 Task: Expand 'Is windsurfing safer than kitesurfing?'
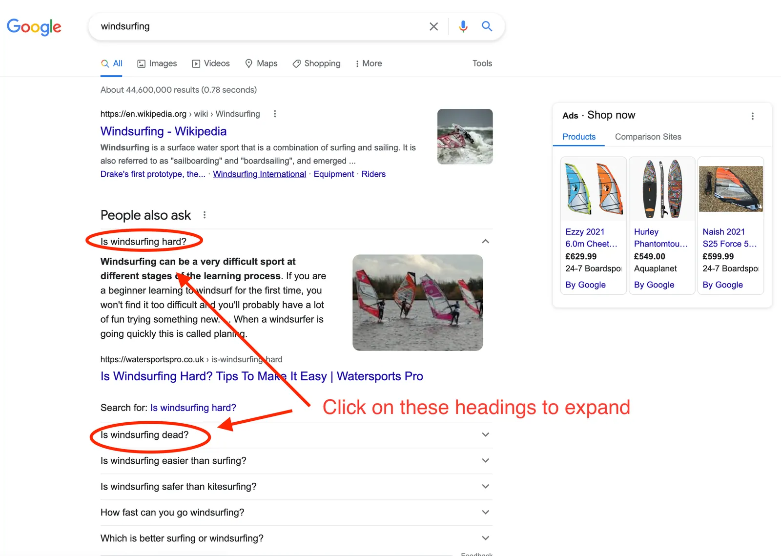click(296, 487)
